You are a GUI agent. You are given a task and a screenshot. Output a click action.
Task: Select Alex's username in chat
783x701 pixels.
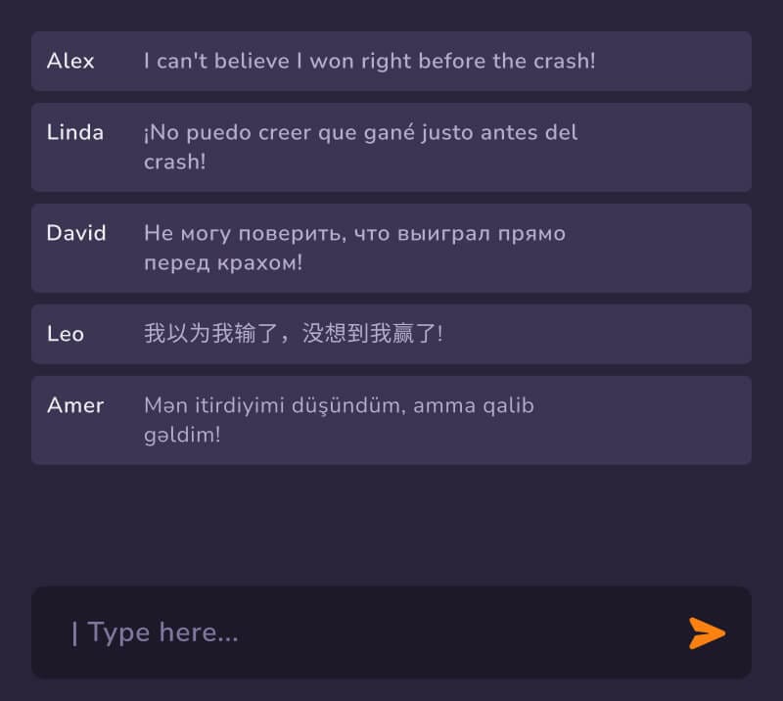pos(70,61)
